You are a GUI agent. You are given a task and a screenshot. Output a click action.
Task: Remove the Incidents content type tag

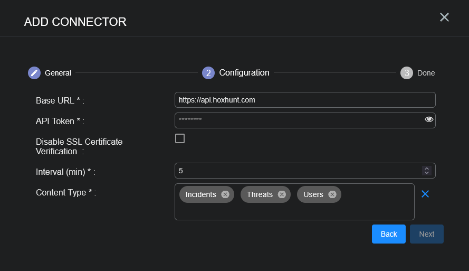click(x=225, y=194)
